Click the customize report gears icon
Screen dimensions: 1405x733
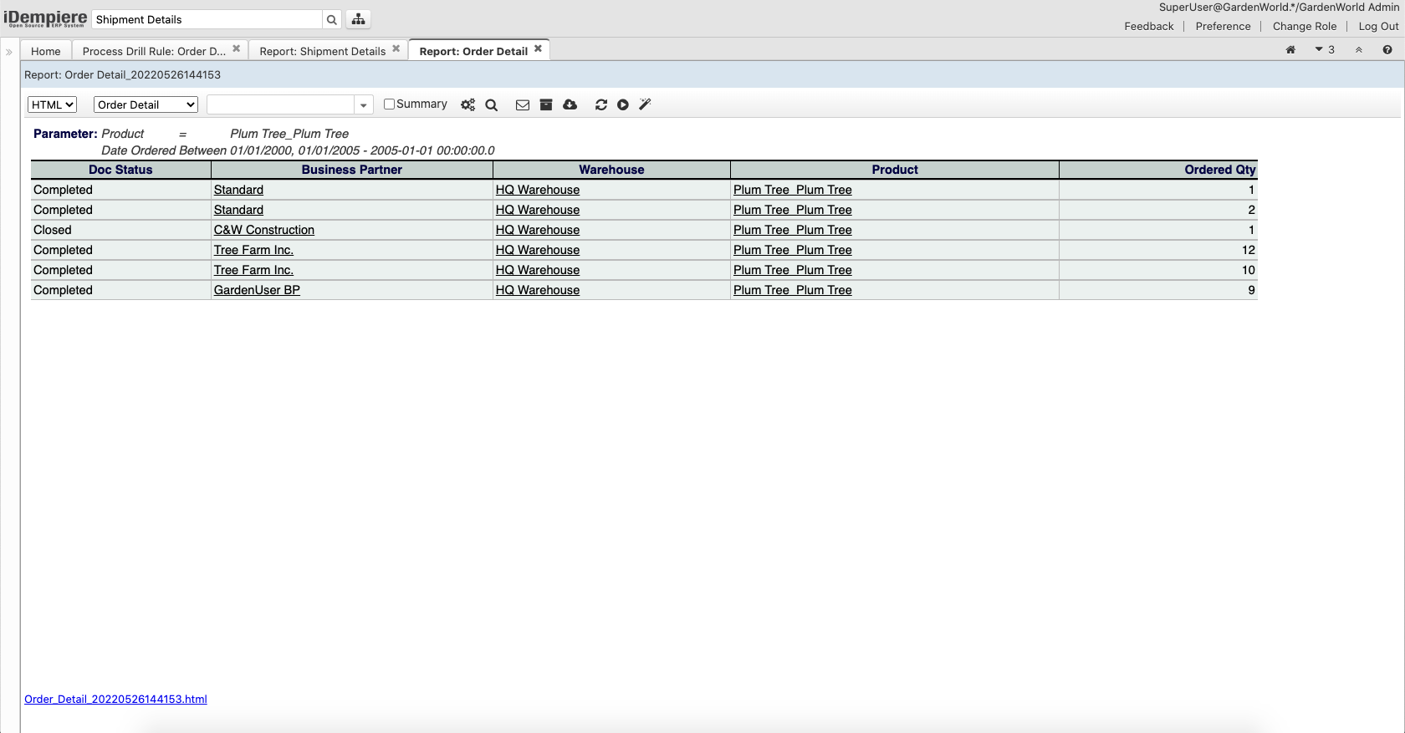pyautogui.click(x=467, y=104)
